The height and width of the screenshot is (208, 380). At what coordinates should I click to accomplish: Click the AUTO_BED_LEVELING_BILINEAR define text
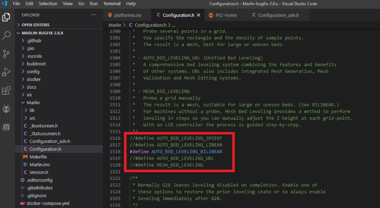pyautogui.click(x=187, y=152)
